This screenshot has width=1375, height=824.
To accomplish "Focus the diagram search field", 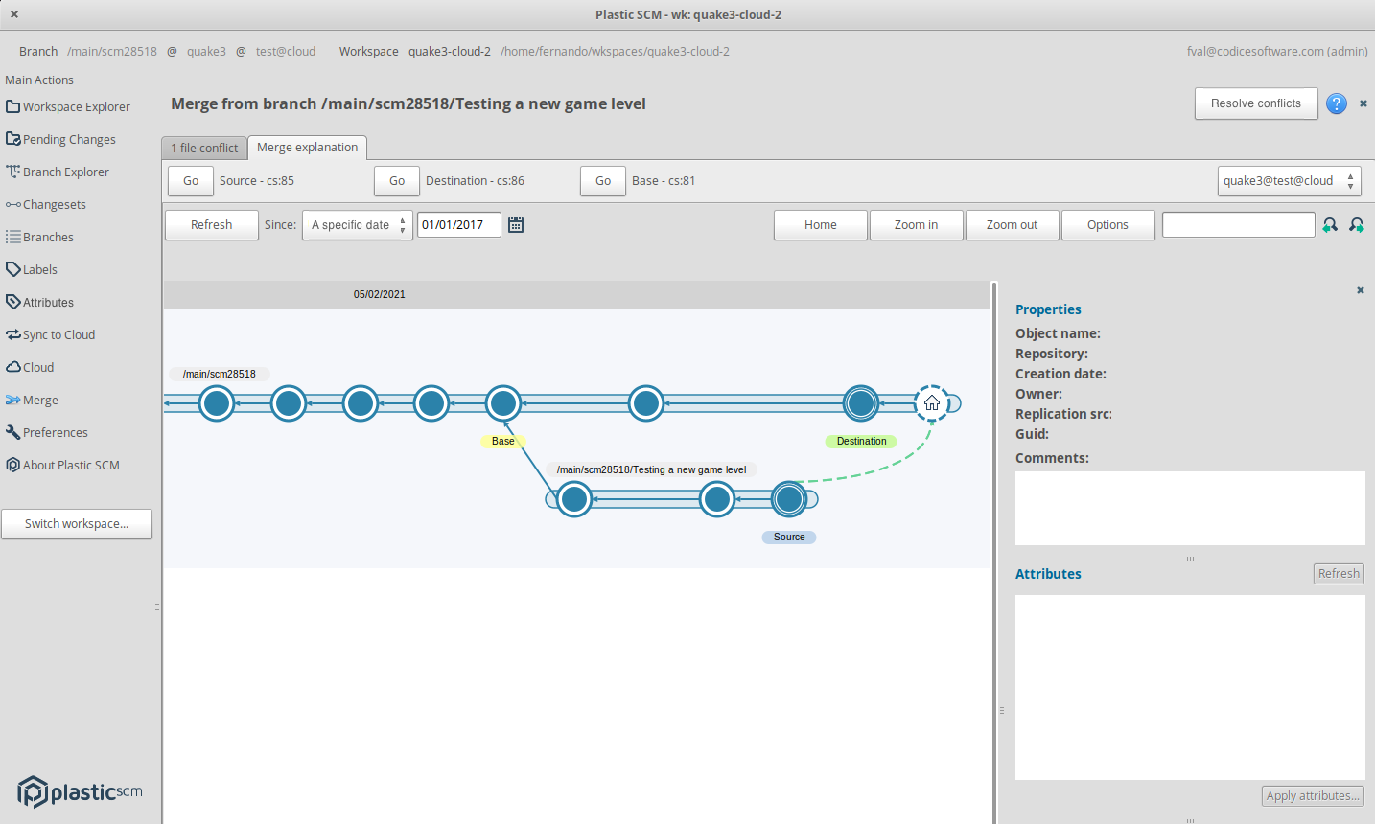I will 1239,225.
